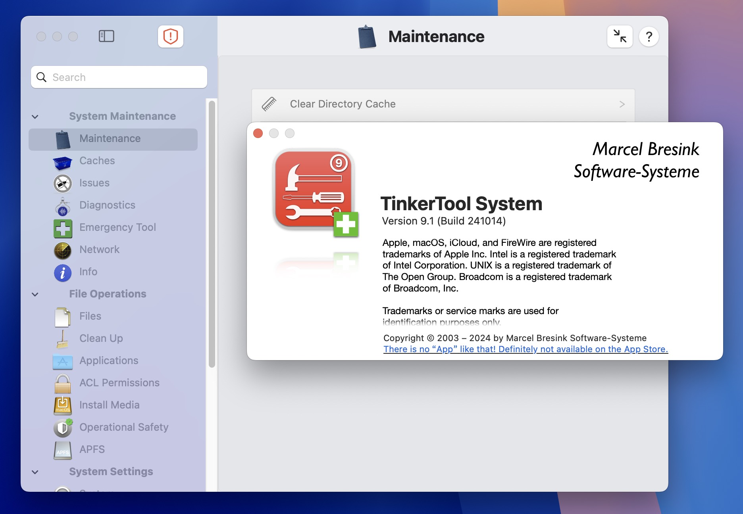743x514 pixels.
Task: Toggle the sidebar visibility icon
Action: (x=106, y=36)
